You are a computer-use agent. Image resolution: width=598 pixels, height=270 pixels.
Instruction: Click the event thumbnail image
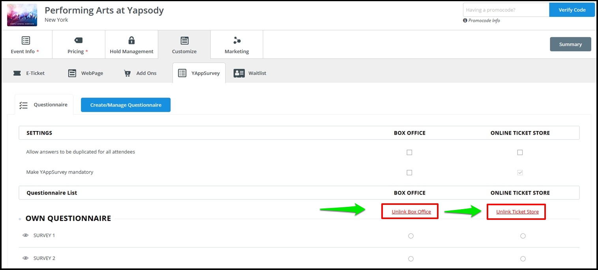[22, 15]
